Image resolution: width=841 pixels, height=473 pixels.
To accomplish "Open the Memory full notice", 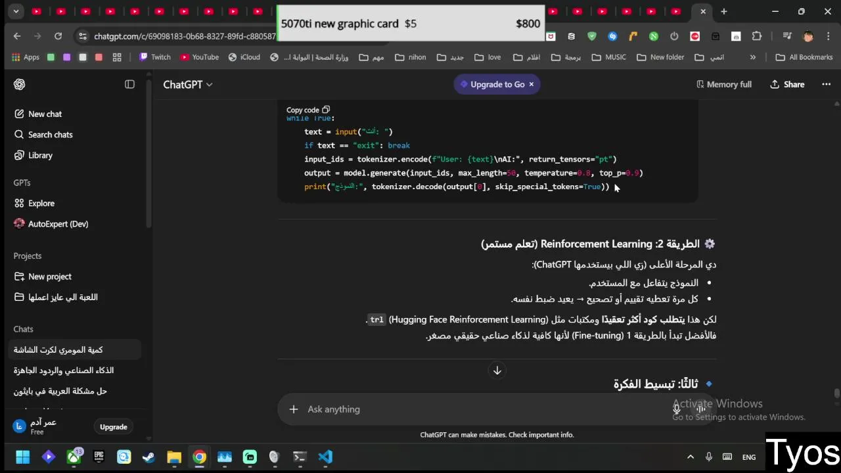I will pyautogui.click(x=723, y=84).
